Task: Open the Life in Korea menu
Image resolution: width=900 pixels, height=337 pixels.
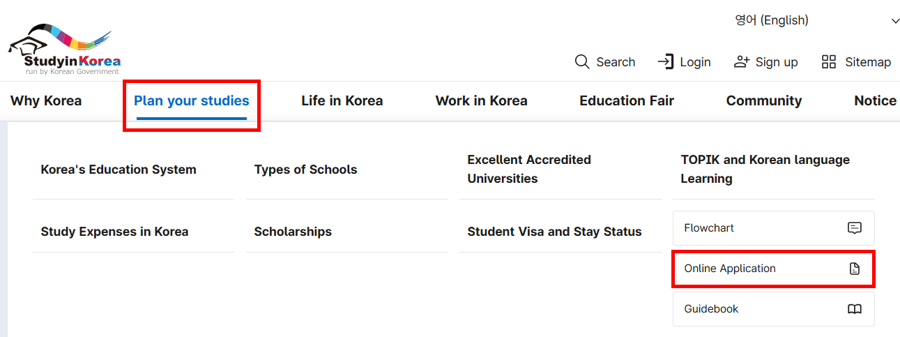Action: point(342,100)
